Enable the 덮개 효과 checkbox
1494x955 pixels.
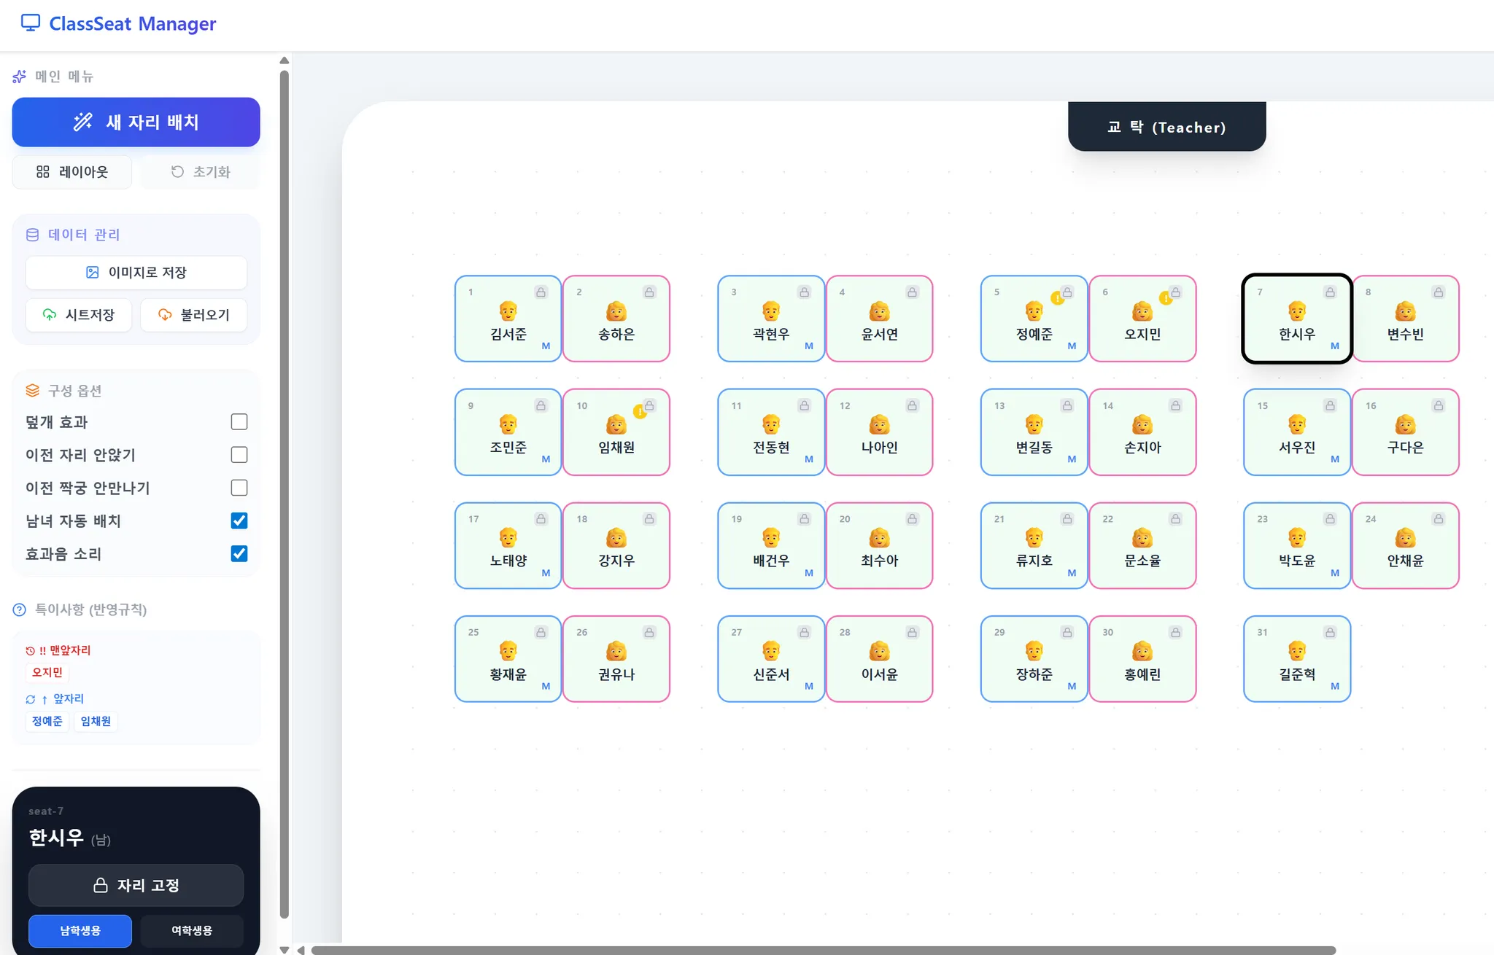(239, 422)
